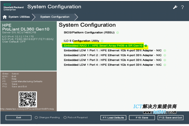Click F12: Save and Exit button
189x126 pixels.
click(171, 118)
